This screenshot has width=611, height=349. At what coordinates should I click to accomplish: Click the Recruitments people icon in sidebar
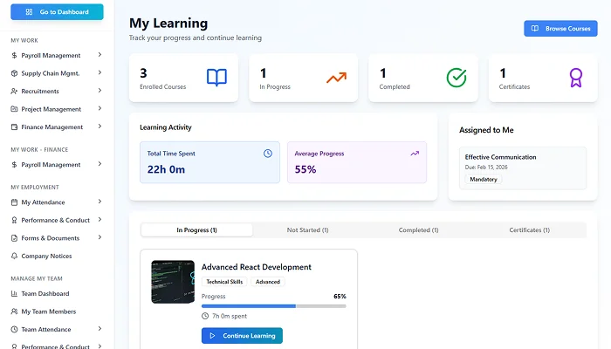tap(14, 91)
